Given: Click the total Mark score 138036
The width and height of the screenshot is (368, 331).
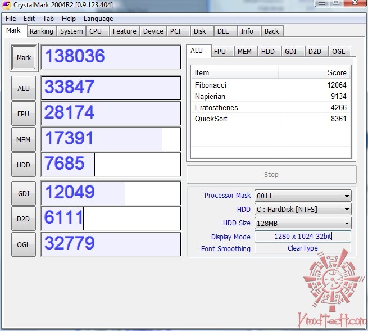Looking at the screenshot, I should click(111, 57).
